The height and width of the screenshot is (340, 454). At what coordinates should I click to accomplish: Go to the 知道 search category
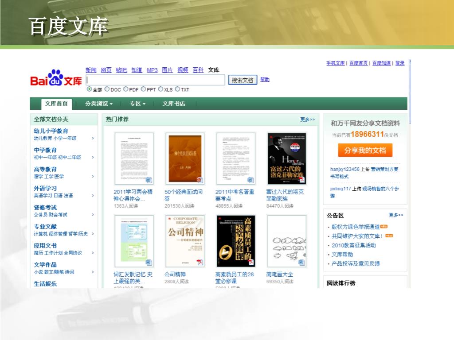point(137,70)
